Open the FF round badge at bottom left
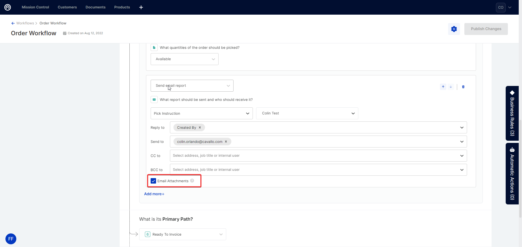 tap(11, 239)
